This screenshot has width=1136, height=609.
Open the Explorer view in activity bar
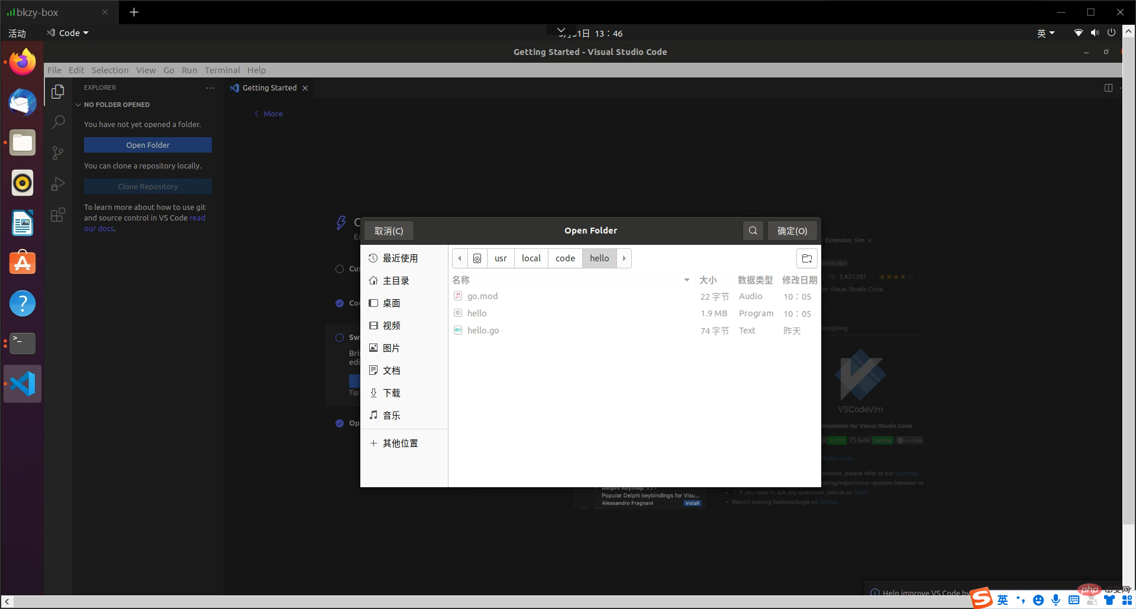(x=58, y=92)
